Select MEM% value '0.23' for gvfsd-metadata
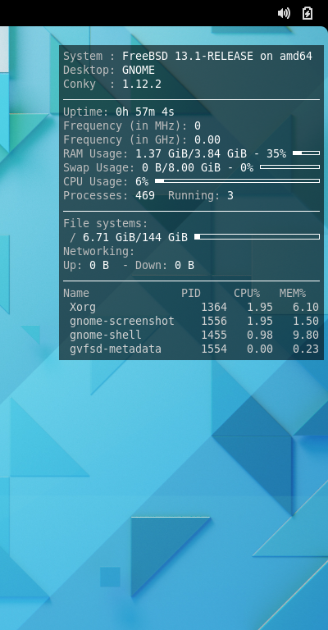 (306, 349)
